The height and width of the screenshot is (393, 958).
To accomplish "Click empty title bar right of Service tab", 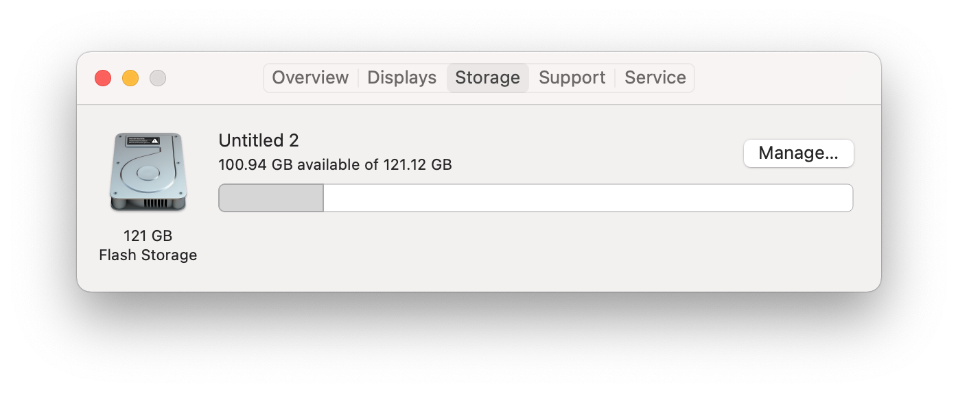I will (x=782, y=78).
